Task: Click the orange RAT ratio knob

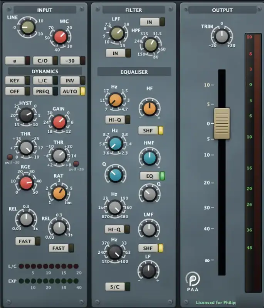Action: [59, 193]
